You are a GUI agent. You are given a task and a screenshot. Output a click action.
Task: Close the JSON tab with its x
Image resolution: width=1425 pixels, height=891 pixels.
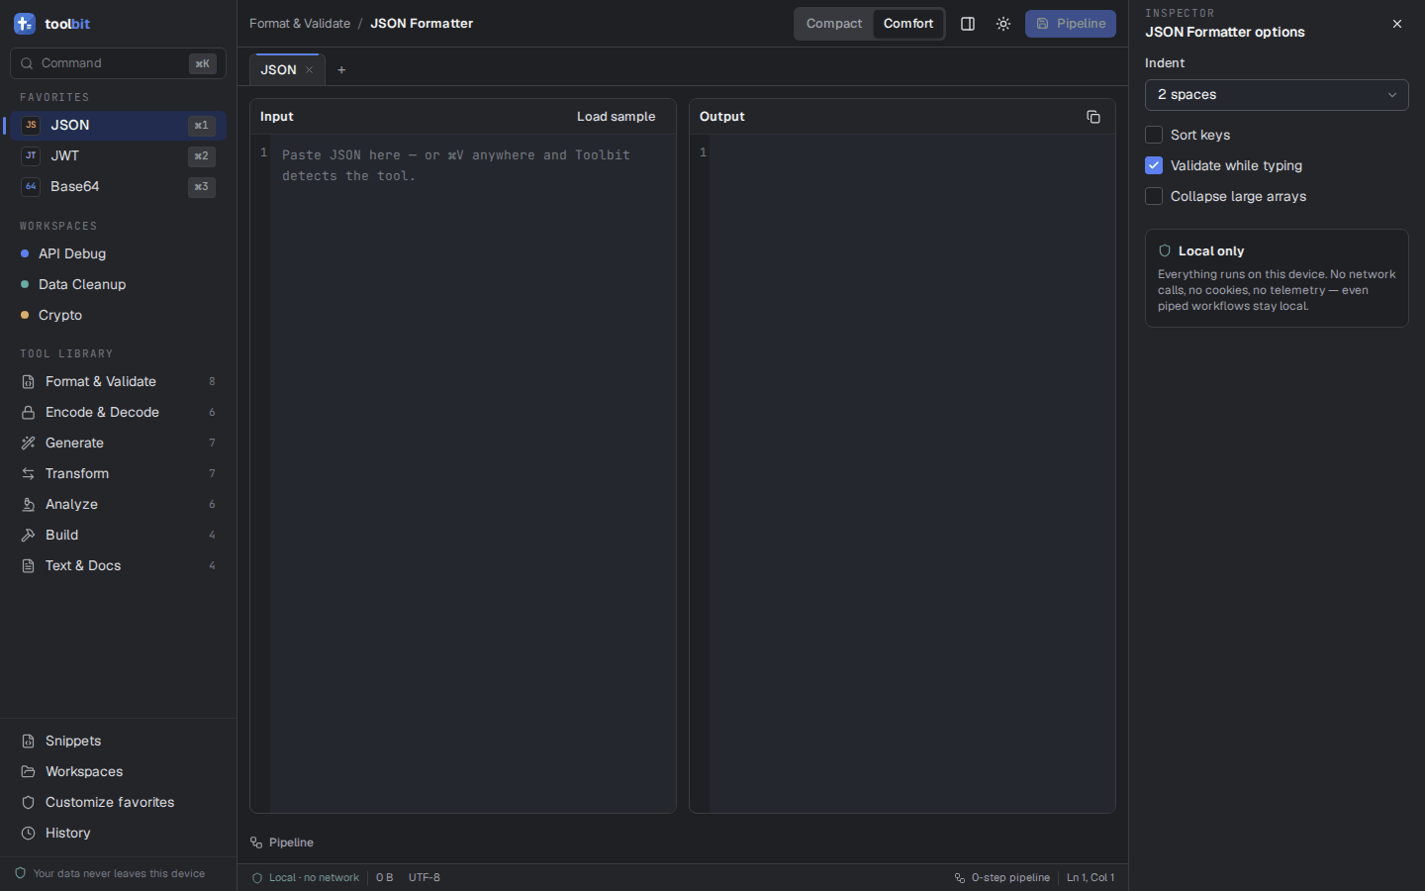point(310,70)
